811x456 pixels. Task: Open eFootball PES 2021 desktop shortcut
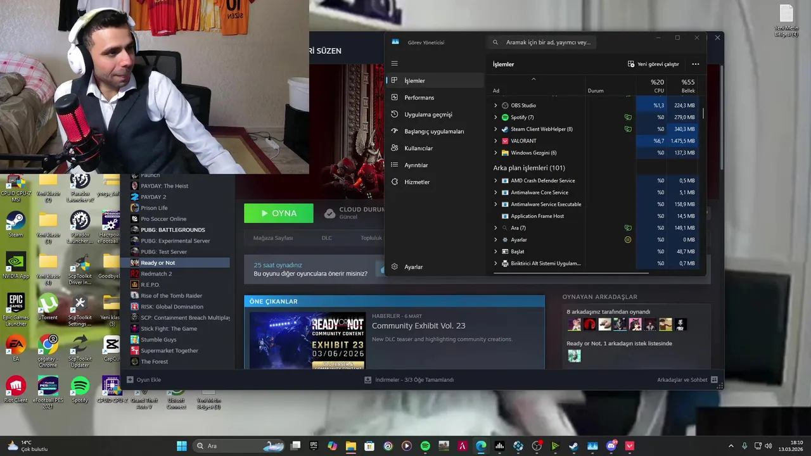pyautogui.click(x=48, y=393)
